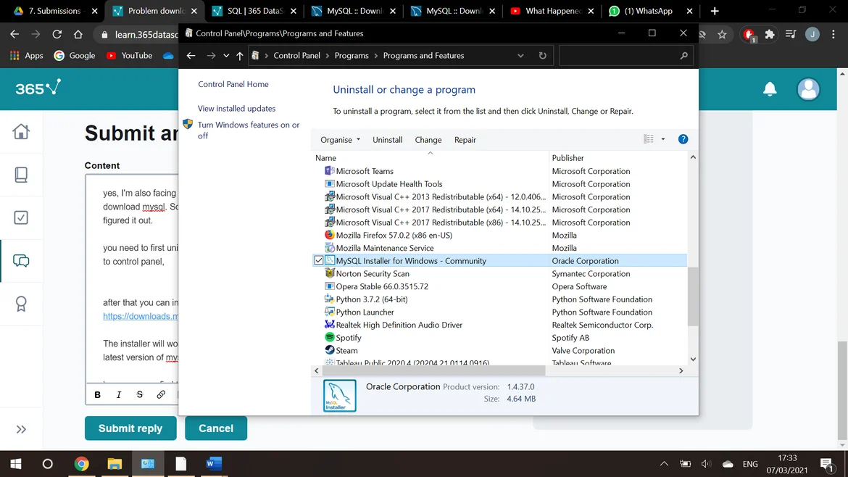Viewport: 848px width, 477px height.
Task: Expand the address bar history dropdown
Action: pos(520,56)
